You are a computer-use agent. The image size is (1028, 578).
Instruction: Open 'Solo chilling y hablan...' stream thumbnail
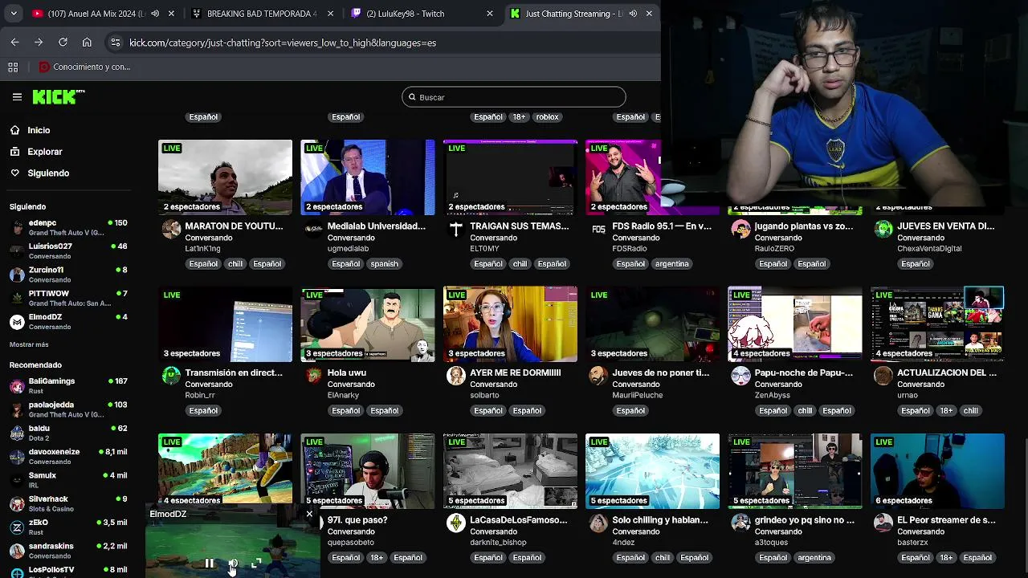pyautogui.click(x=652, y=471)
